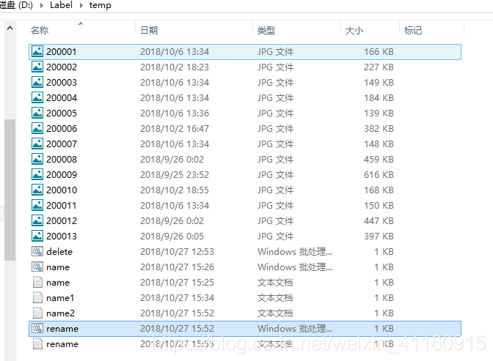This screenshot has width=493, height=361.
Task: Click the navigation pane vertical scrollbar
Action: [10, 189]
